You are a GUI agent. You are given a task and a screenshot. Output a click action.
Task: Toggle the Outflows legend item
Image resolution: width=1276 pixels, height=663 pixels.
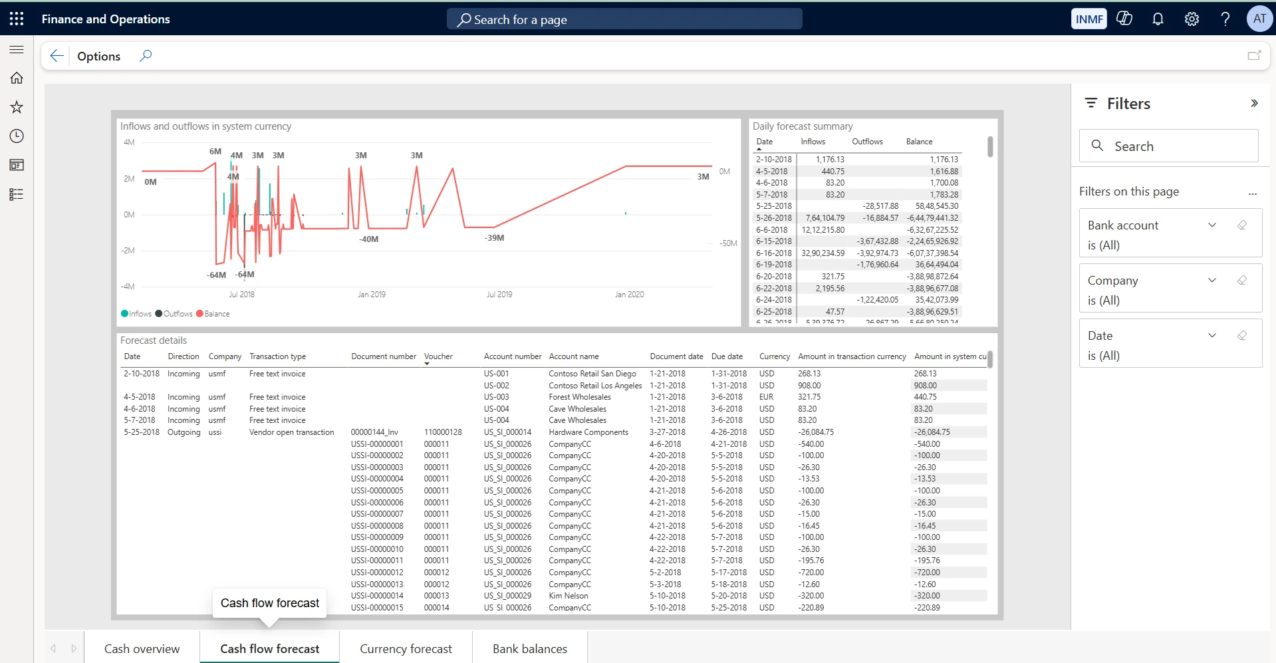click(x=174, y=314)
